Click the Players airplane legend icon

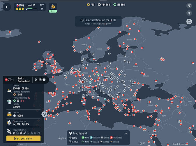(91, 142)
